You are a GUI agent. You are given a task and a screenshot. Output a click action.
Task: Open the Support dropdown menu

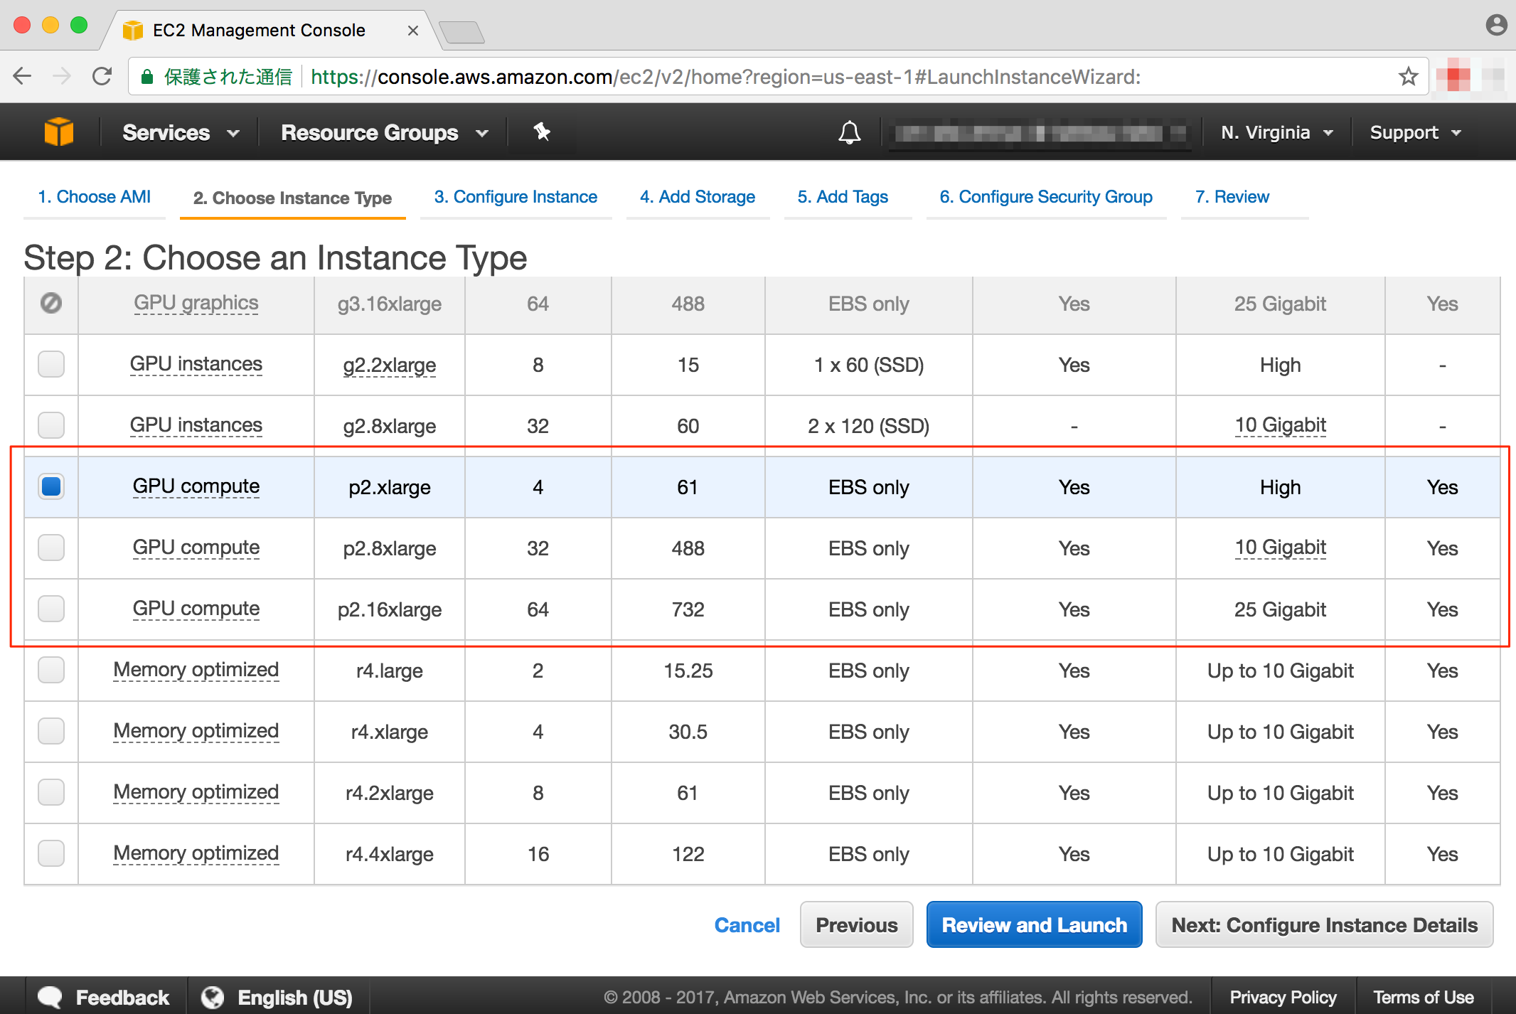pyautogui.click(x=1415, y=132)
